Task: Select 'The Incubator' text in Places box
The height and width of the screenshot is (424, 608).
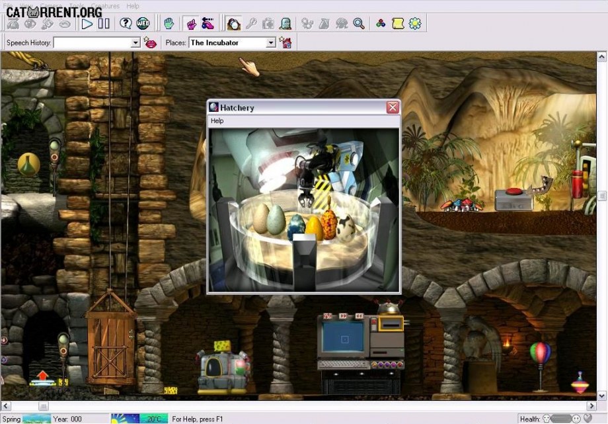Action: pos(214,42)
